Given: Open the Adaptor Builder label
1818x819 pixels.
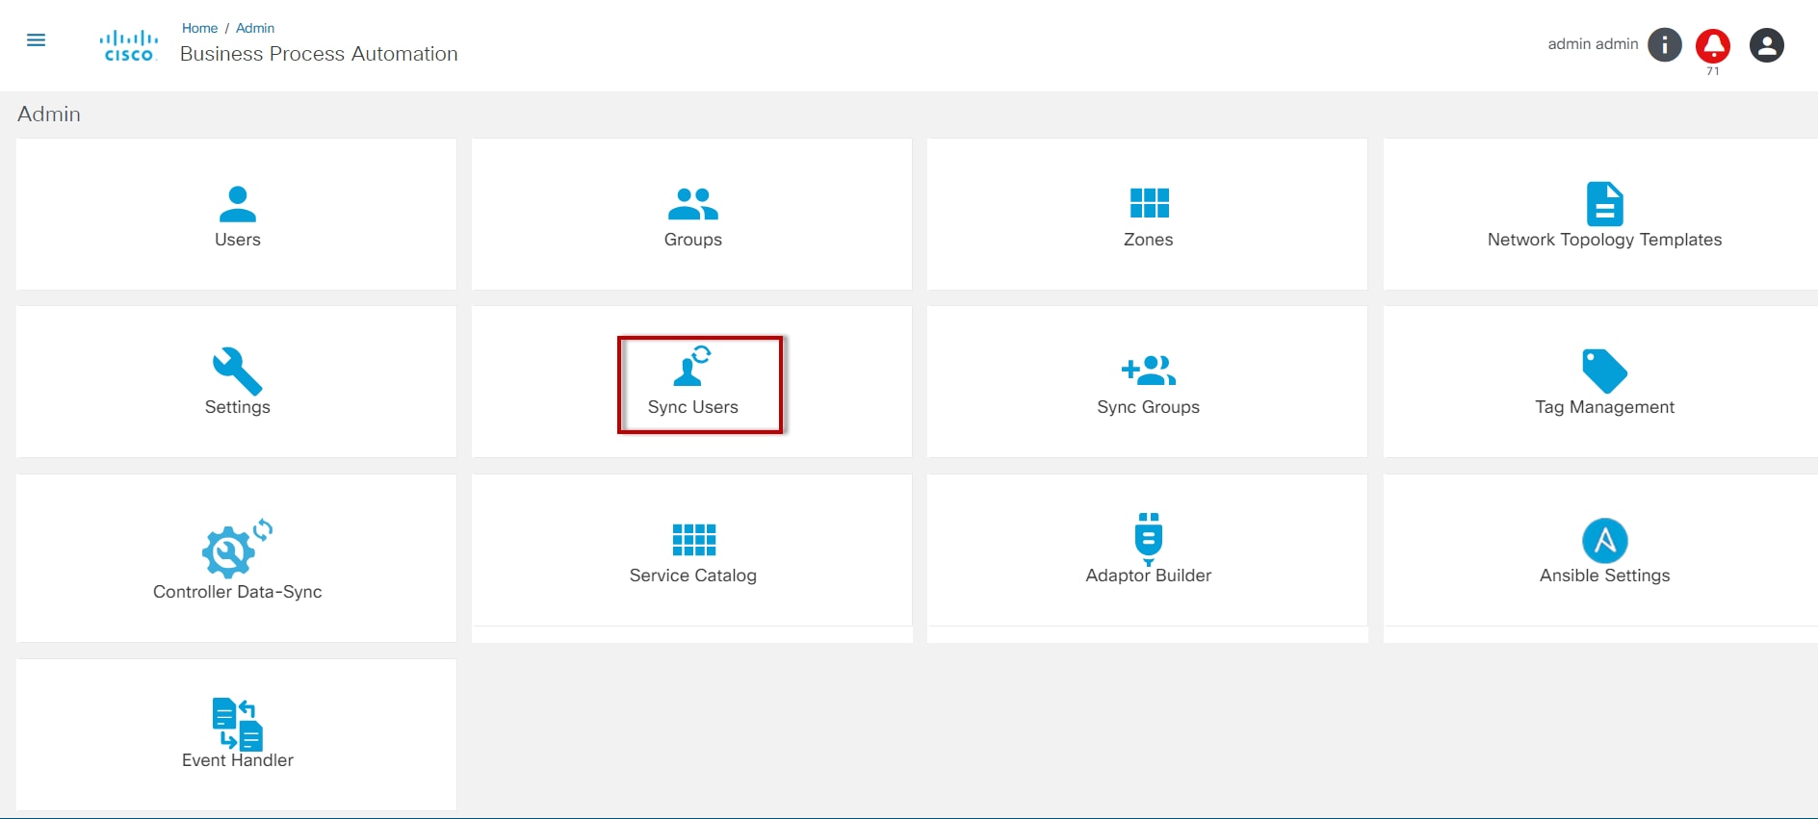Looking at the screenshot, I should click(1149, 576).
